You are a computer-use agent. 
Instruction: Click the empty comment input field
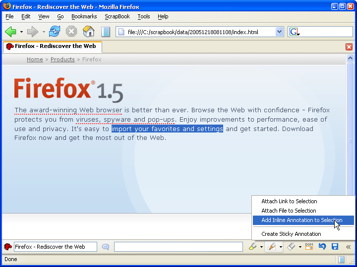coord(178,247)
